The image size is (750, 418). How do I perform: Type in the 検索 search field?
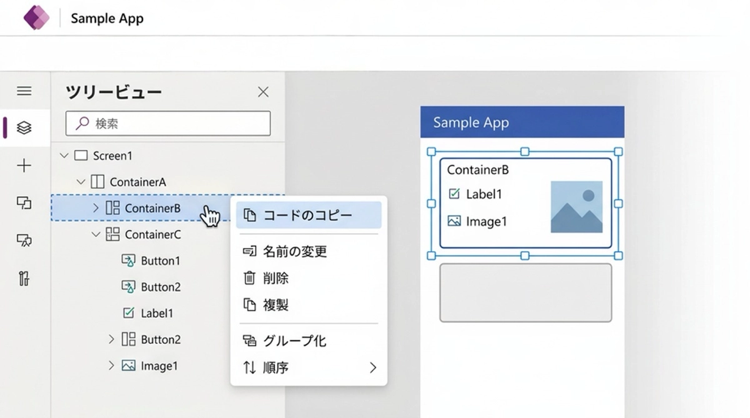[175, 124]
